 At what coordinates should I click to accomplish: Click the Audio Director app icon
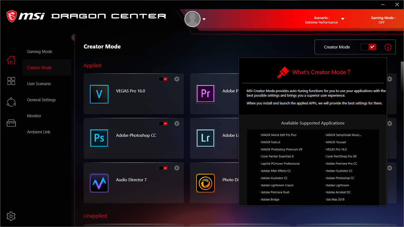click(x=99, y=183)
